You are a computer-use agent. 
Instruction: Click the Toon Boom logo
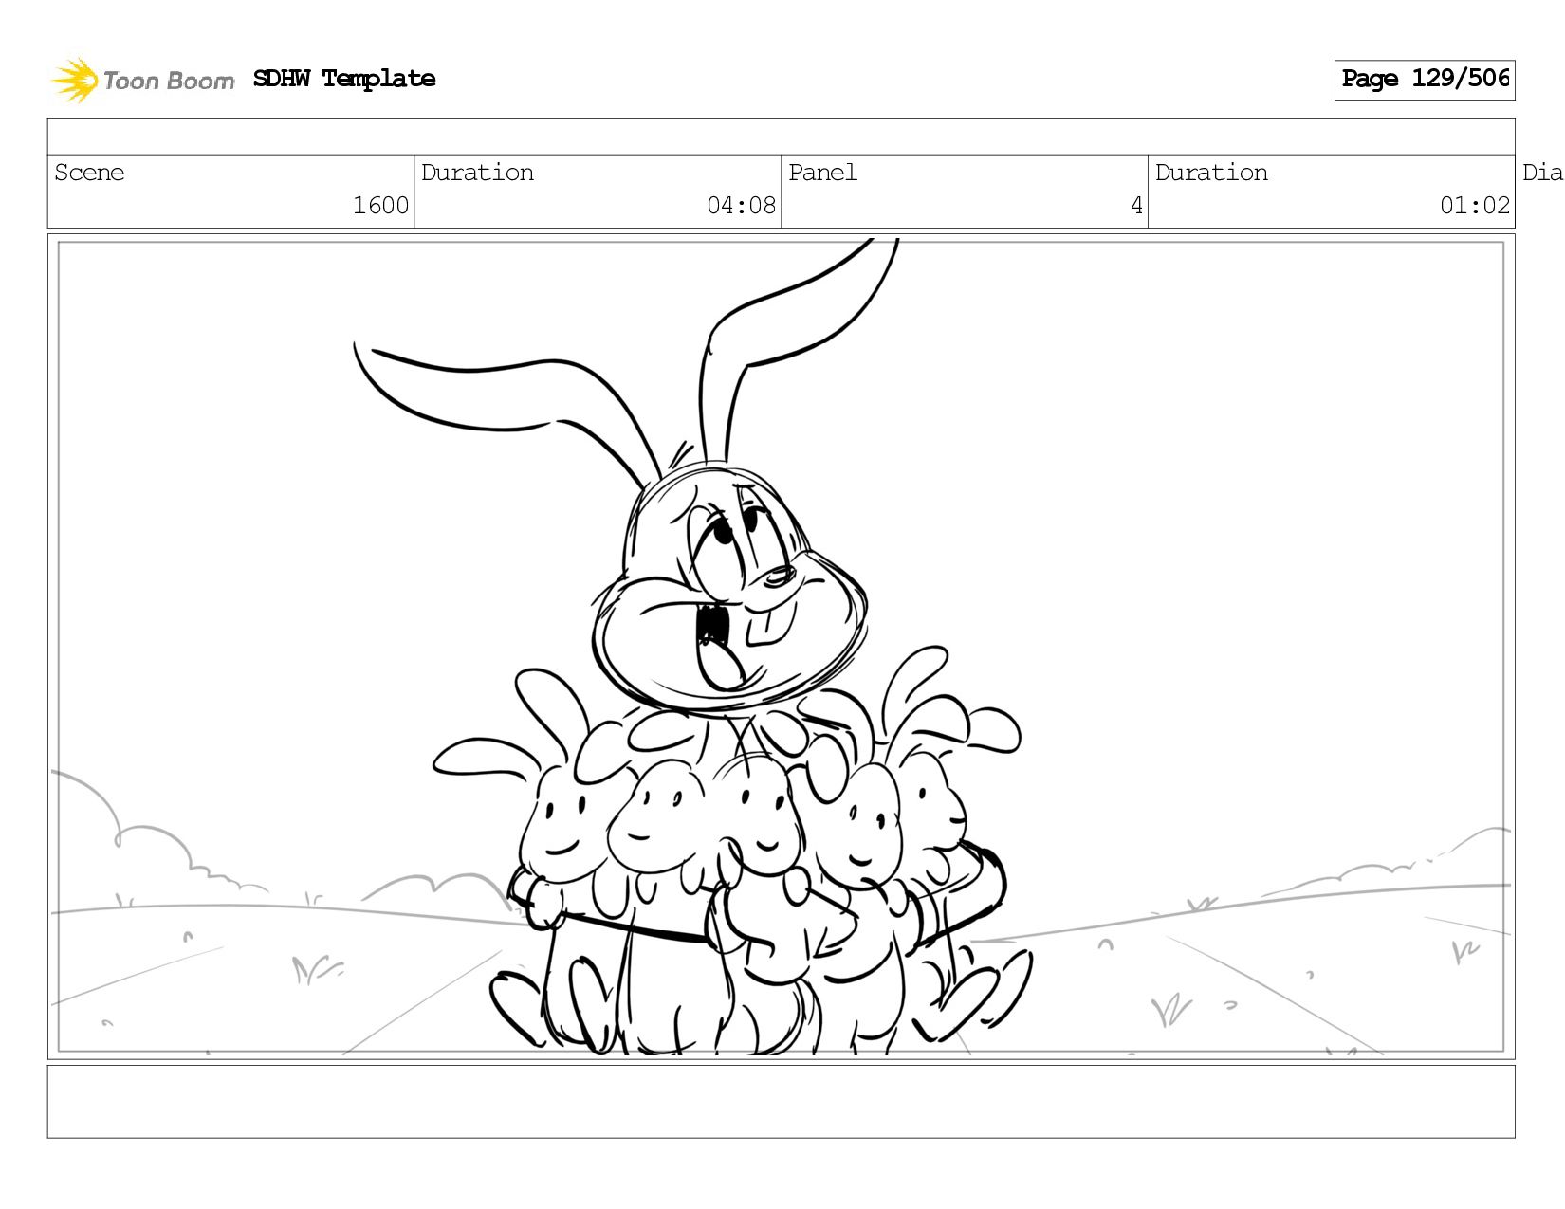coord(142,80)
